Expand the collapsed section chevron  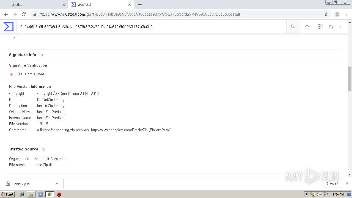tap(14, 38)
